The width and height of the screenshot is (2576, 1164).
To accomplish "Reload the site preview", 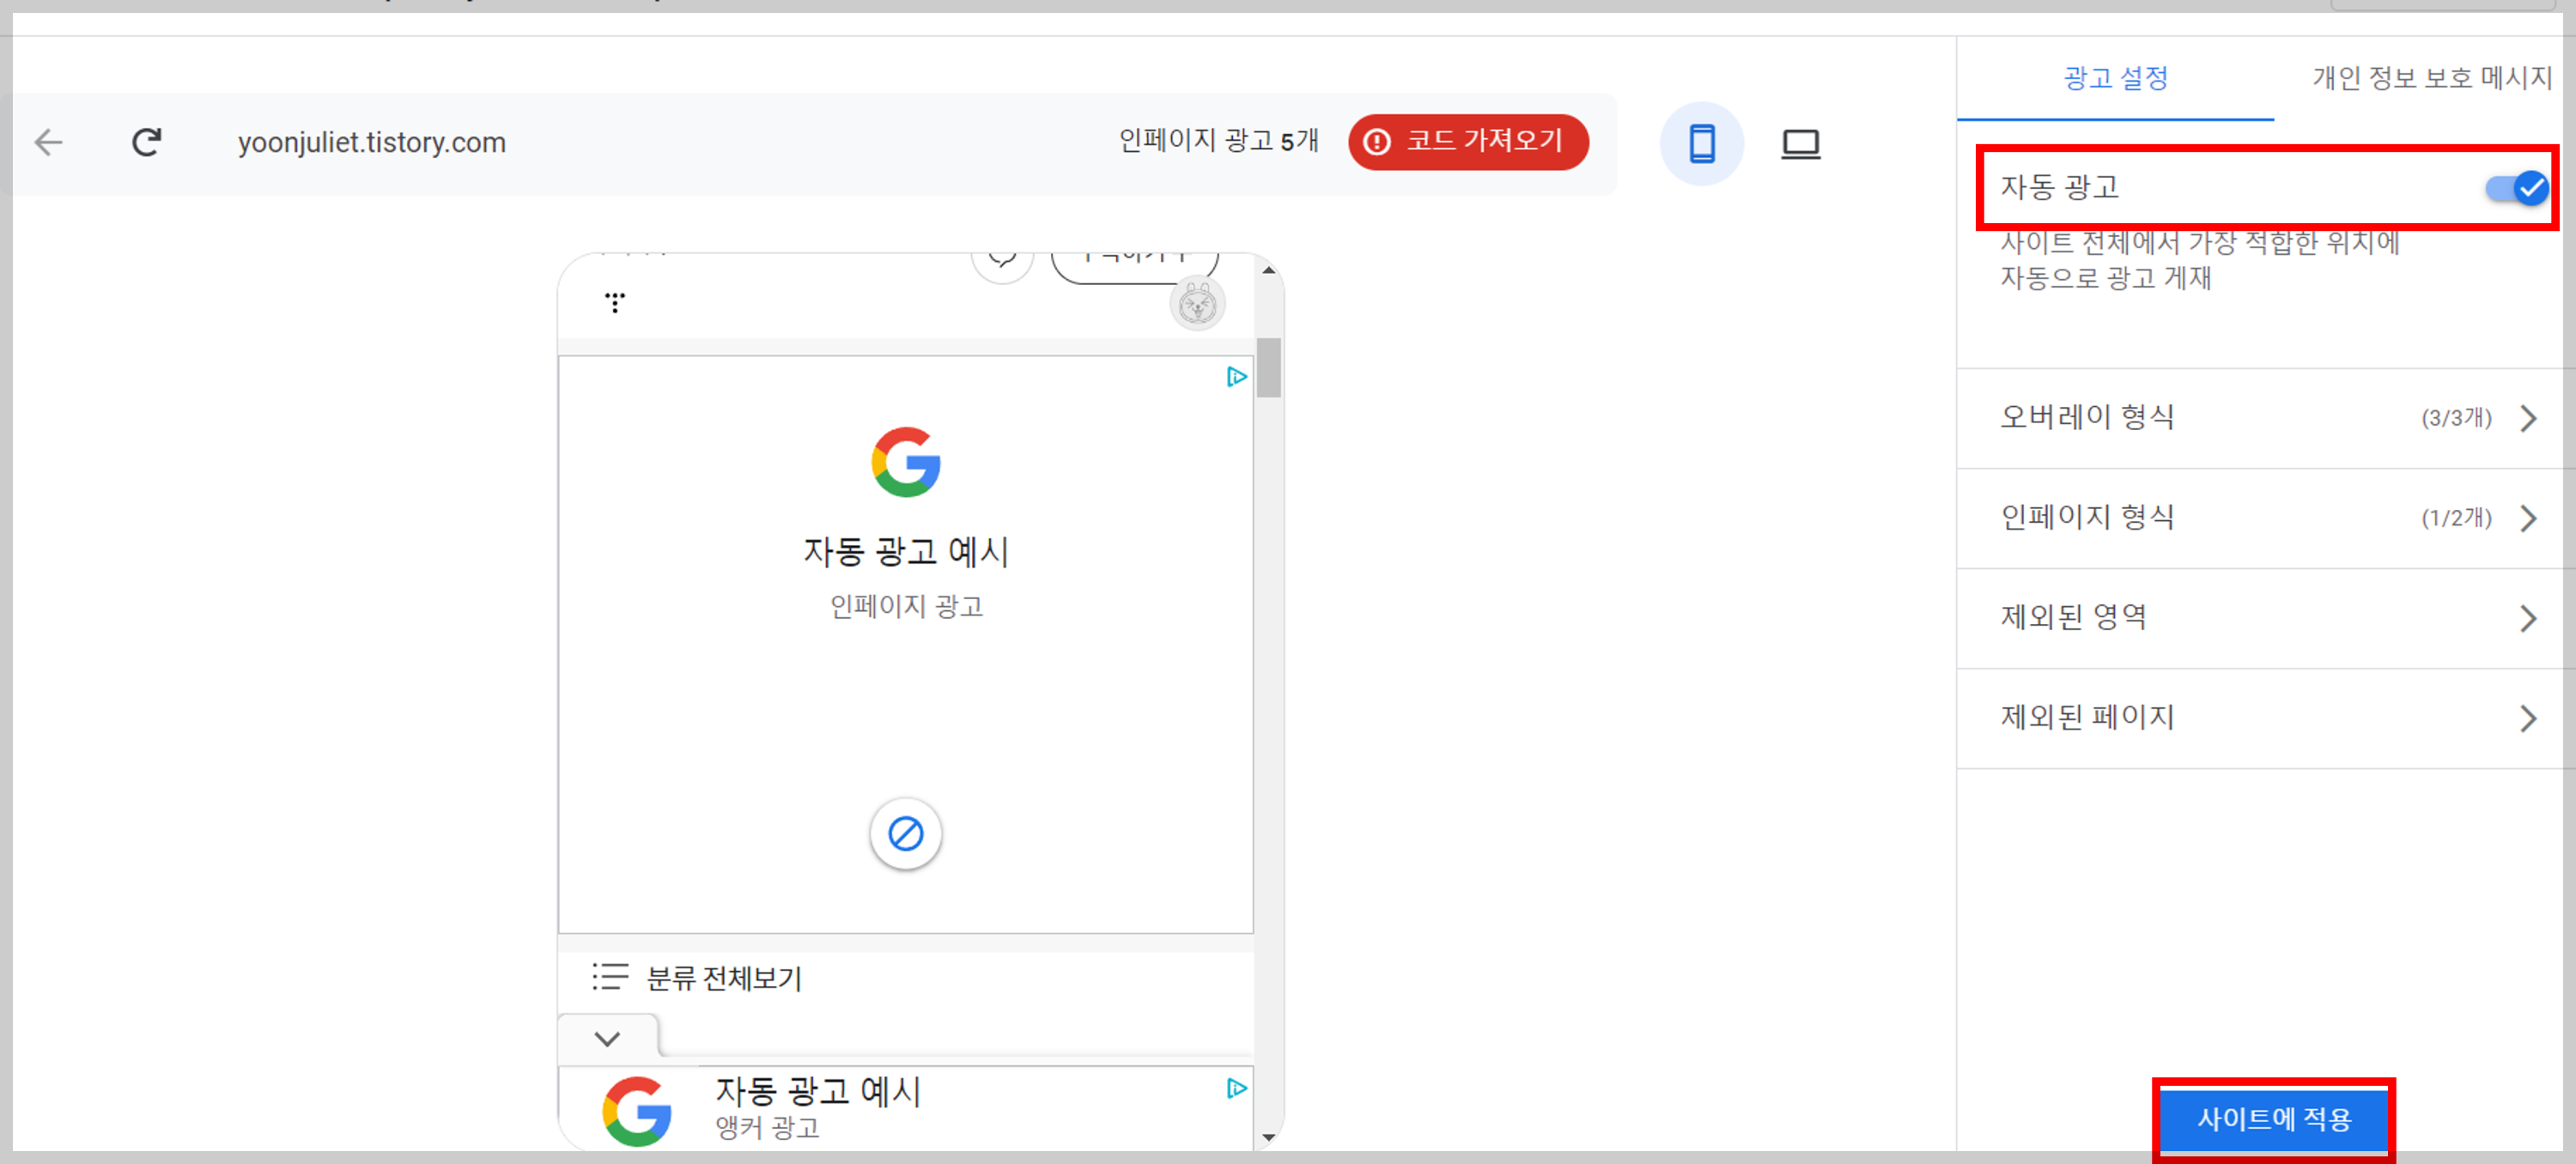I will (147, 143).
